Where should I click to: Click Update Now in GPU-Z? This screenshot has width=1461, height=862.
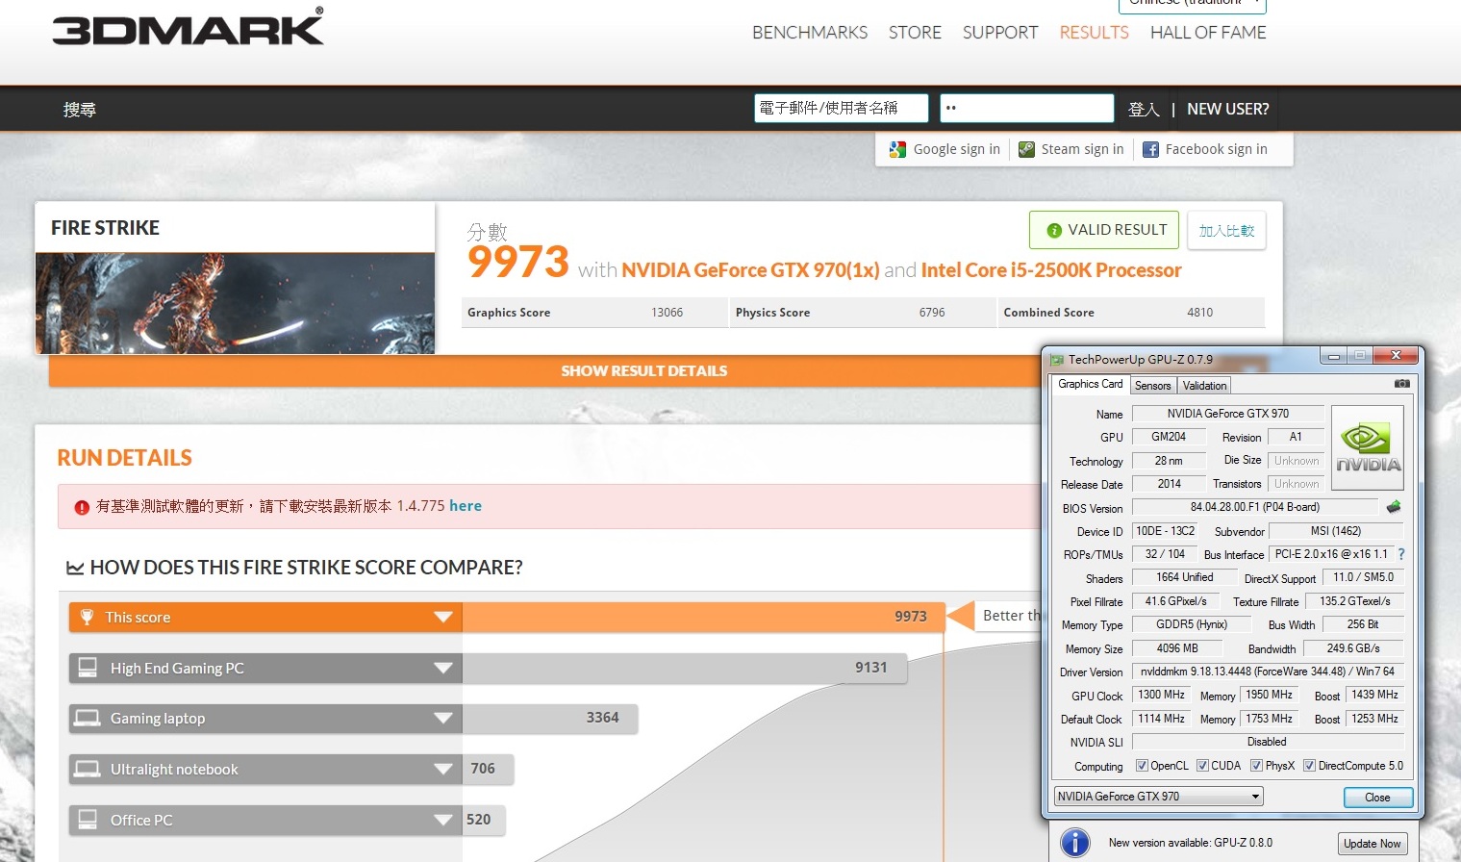(x=1372, y=844)
